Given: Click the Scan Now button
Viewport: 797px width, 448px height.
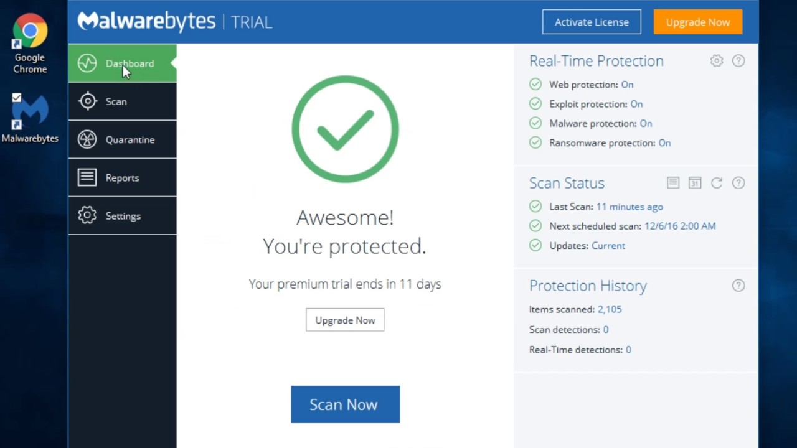Looking at the screenshot, I should (x=345, y=404).
